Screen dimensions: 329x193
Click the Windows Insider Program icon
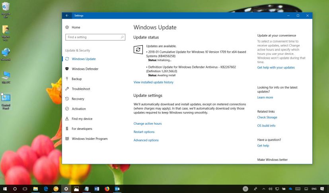point(67,139)
